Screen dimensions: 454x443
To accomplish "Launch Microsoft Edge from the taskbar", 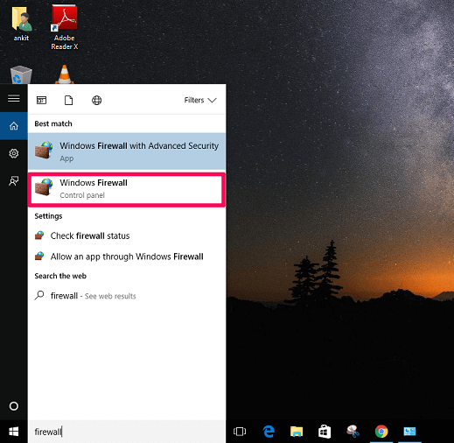I will [x=269, y=432].
